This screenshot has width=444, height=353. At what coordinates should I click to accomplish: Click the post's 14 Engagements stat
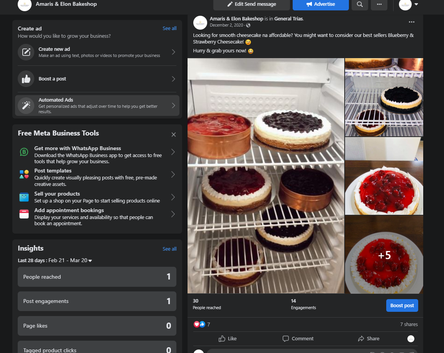[x=303, y=304]
